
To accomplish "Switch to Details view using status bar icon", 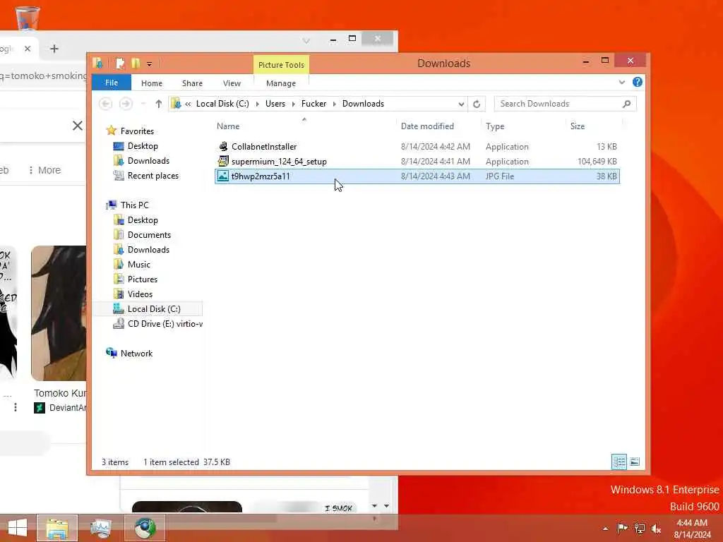I will (x=619, y=462).
